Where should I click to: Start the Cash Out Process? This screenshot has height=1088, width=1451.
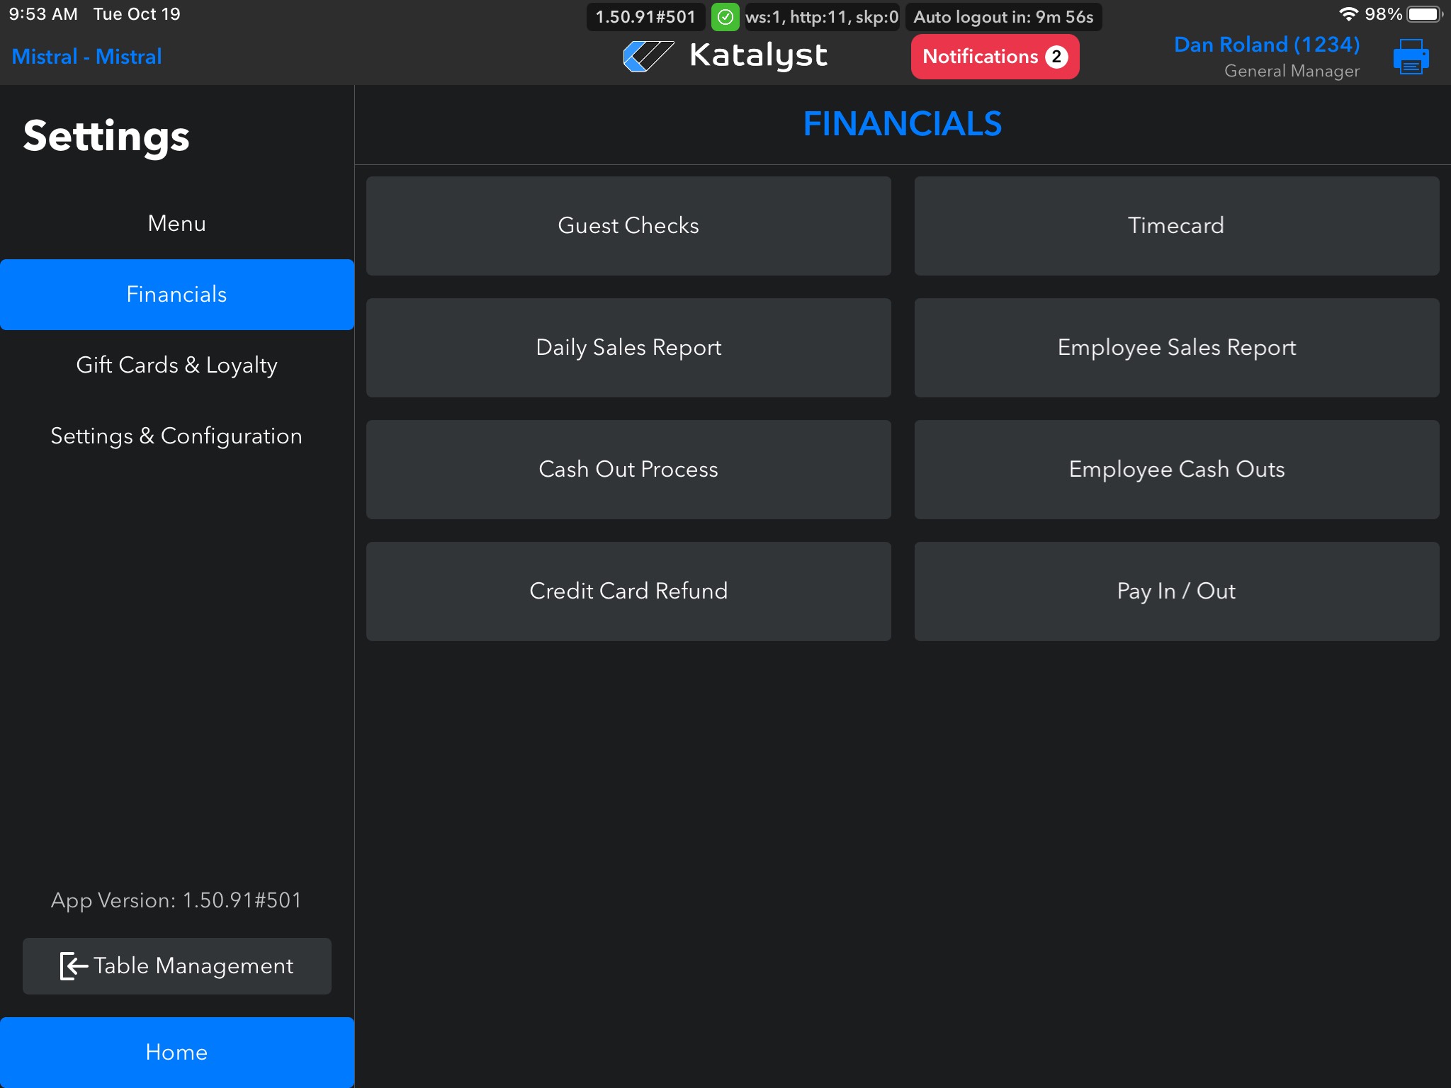[x=628, y=470]
